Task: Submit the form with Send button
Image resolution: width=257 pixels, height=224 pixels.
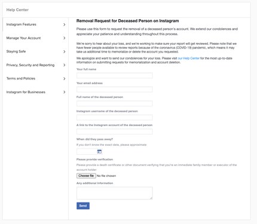Action: 83,205
